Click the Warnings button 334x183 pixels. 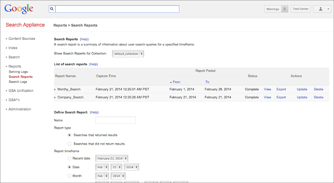click(x=273, y=9)
